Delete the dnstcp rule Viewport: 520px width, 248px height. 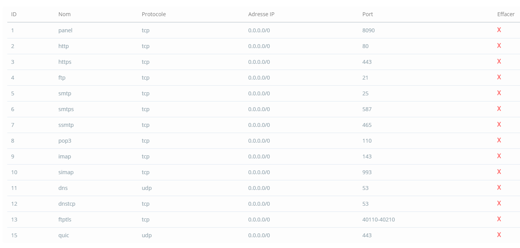coord(499,203)
